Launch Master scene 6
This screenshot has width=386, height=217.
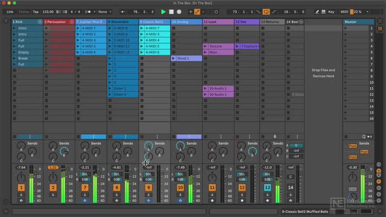pos(346,58)
